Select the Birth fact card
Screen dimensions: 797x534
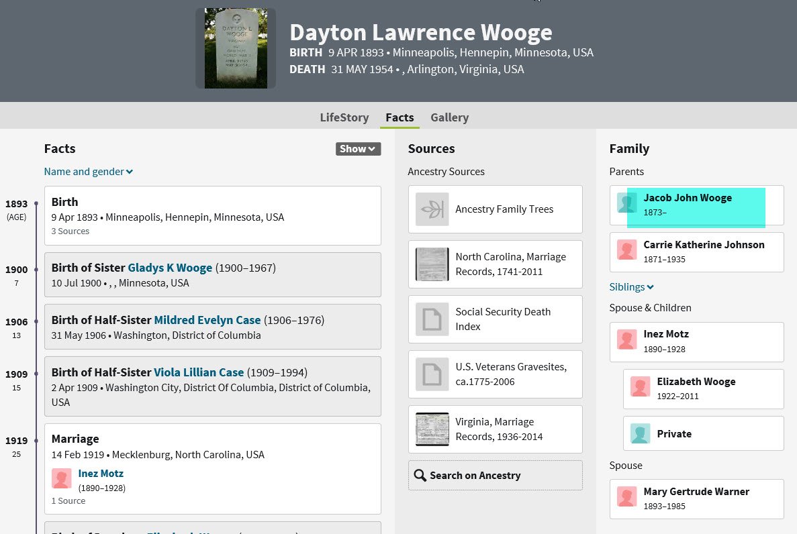coord(212,215)
